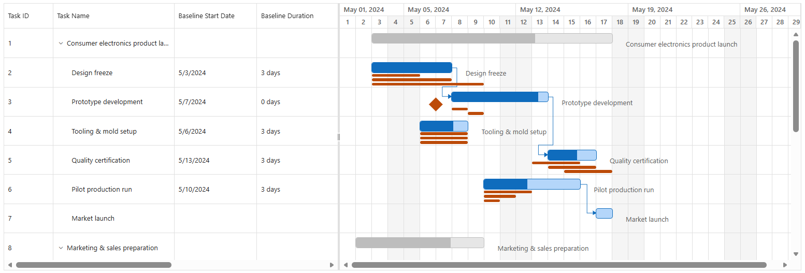Click the Baseline Duration column header

pyautogui.click(x=297, y=16)
